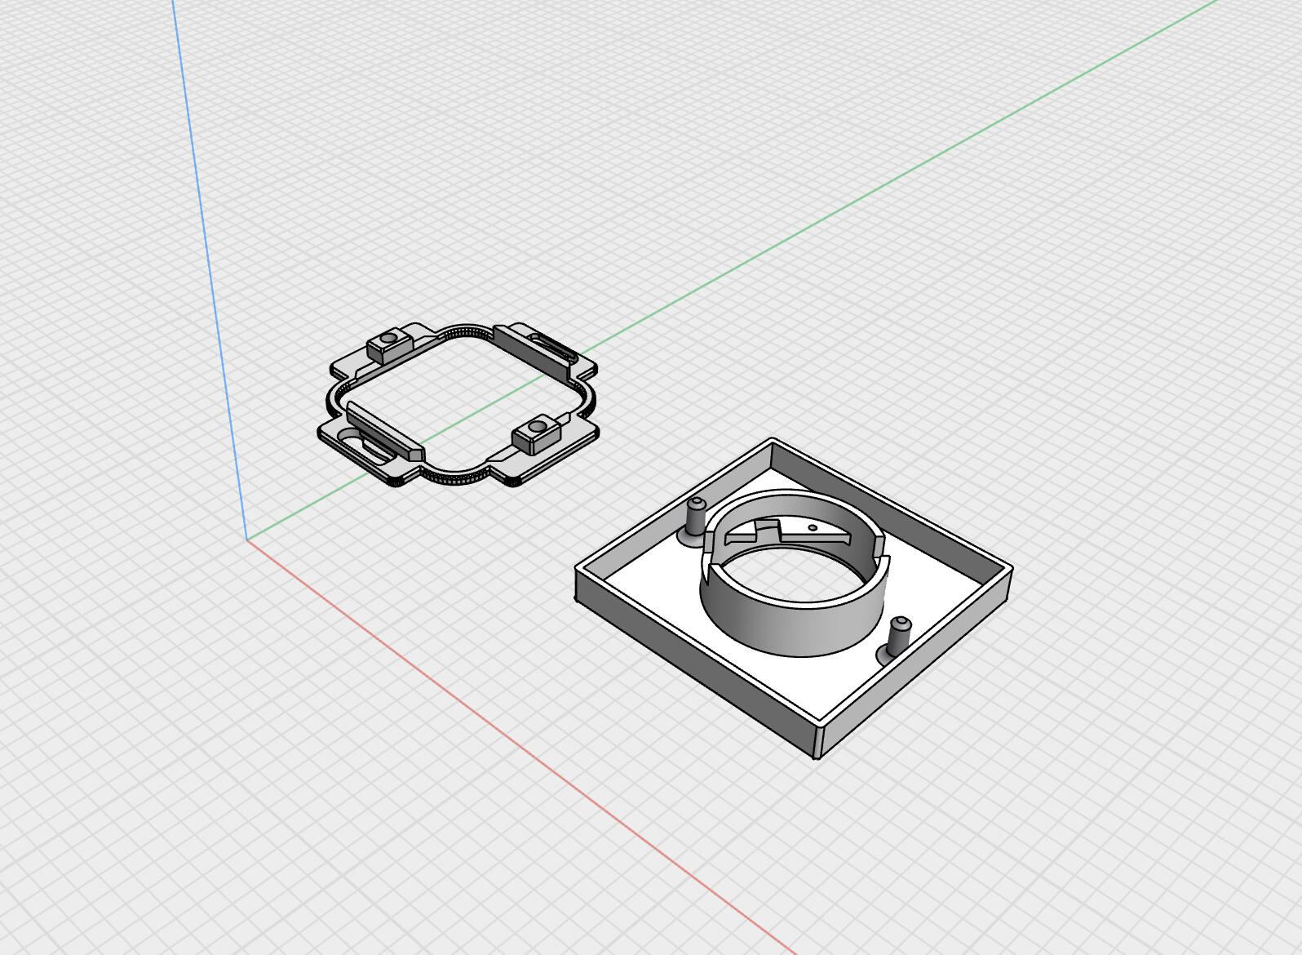Select the origin where three axes meet
1302x955 pixels.
click(247, 540)
